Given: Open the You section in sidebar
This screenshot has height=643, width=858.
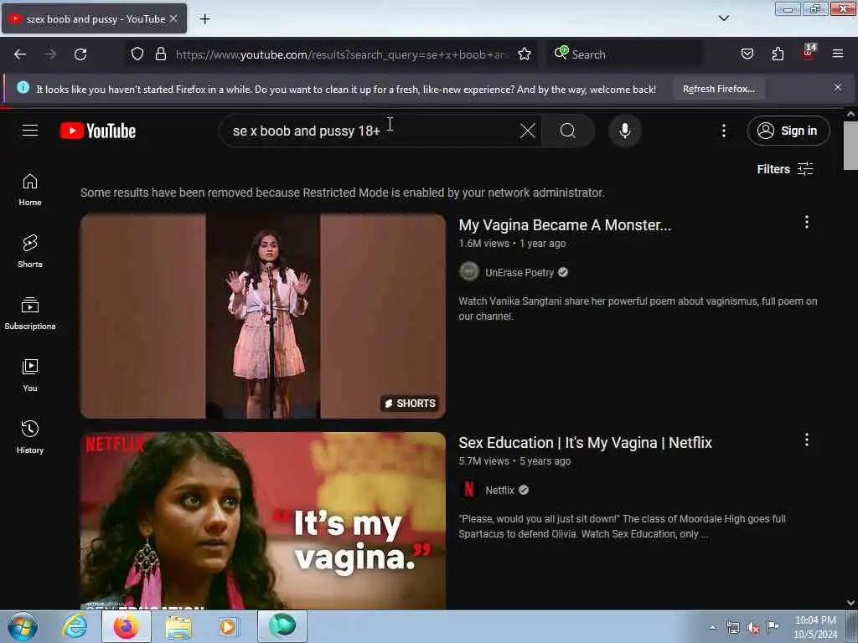Looking at the screenshot, I should 30,376.
